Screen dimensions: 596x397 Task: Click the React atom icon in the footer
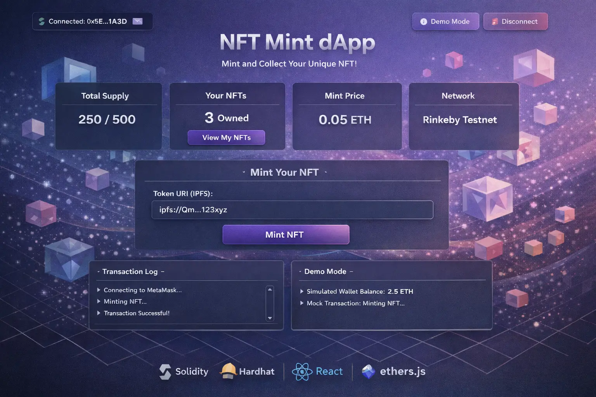pyautogui.click(x=302, y=371)
